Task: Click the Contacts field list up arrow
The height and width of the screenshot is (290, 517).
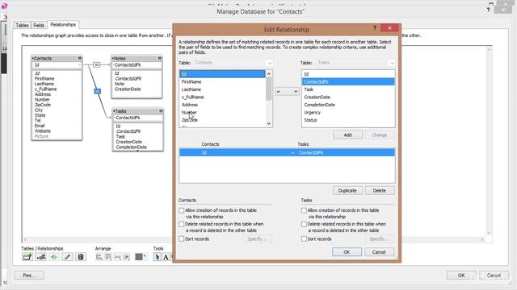Action: tap(269, 73)
